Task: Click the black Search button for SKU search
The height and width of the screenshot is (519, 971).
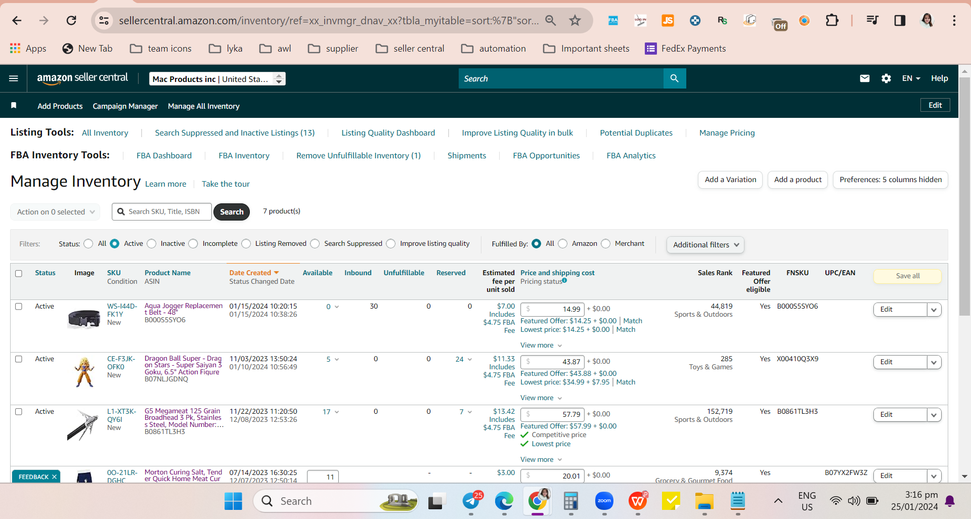Action: click(x=232, y=212)
